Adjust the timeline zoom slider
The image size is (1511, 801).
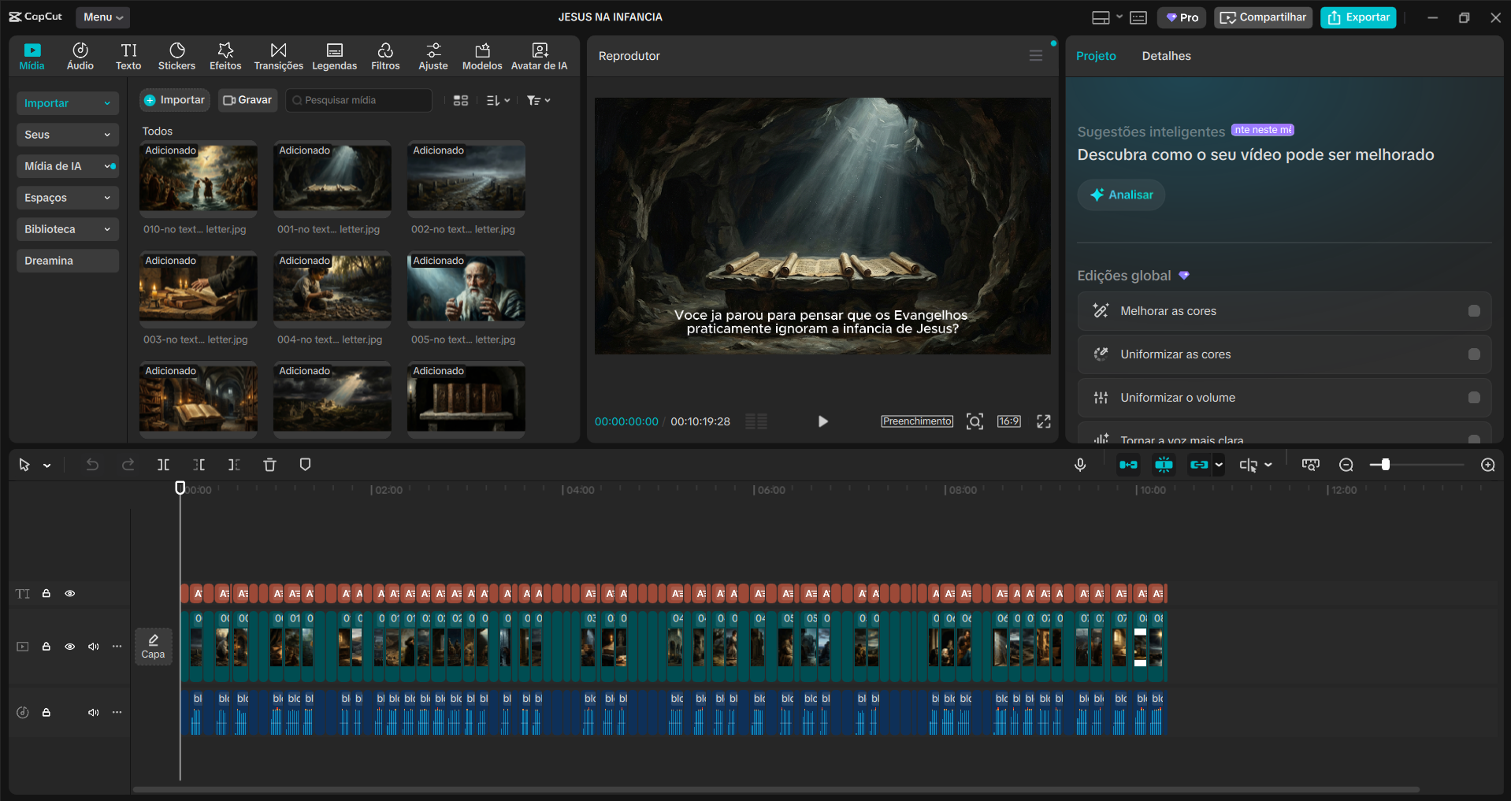tap(1385, 465)
